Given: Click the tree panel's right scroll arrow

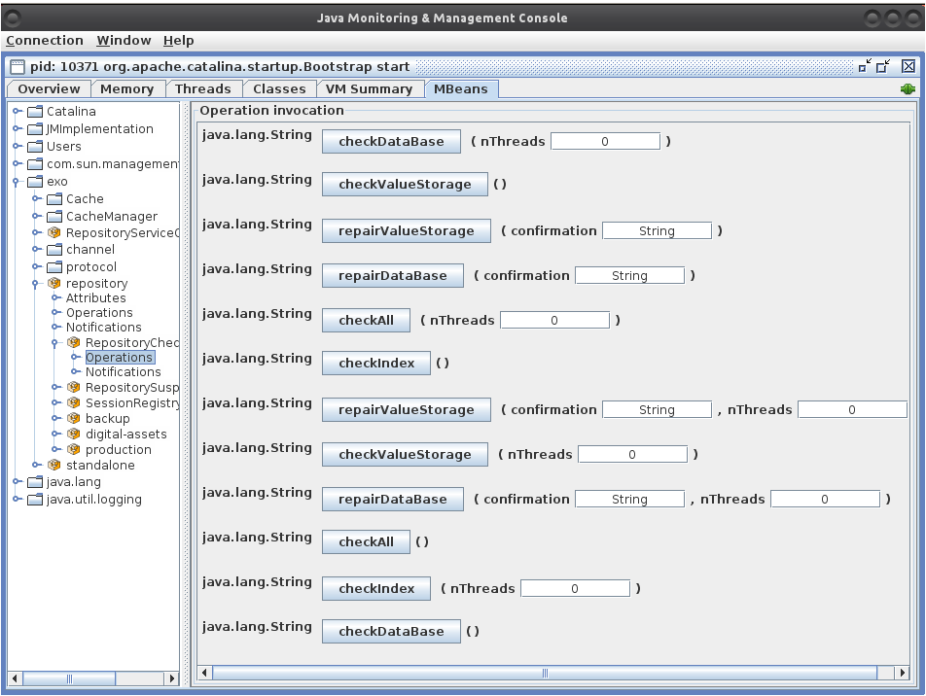Looking at the screenshot, I should click(172, 679).
